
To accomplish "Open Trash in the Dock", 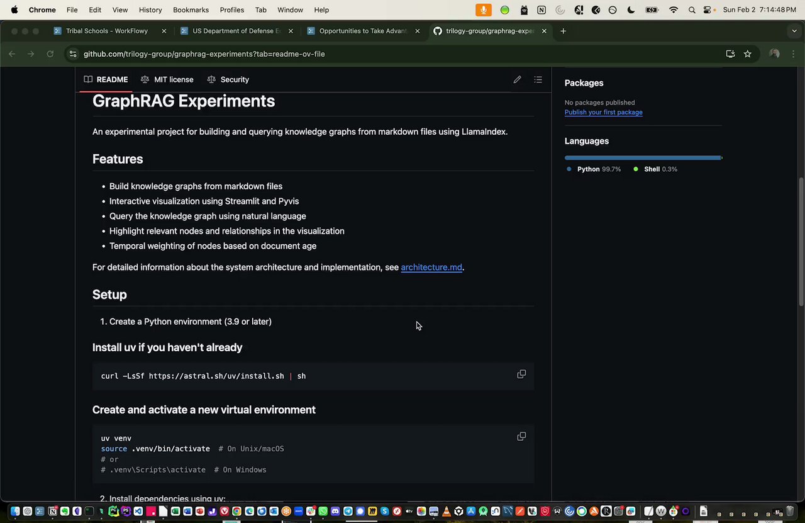I will 790,511.
